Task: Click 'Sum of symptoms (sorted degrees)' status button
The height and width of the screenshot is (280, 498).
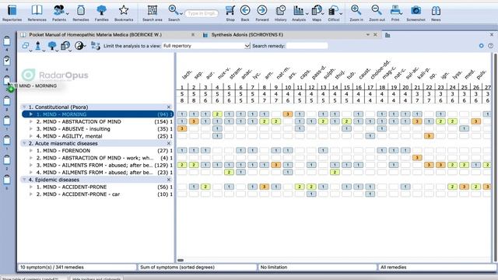Action: pos(197,268)
